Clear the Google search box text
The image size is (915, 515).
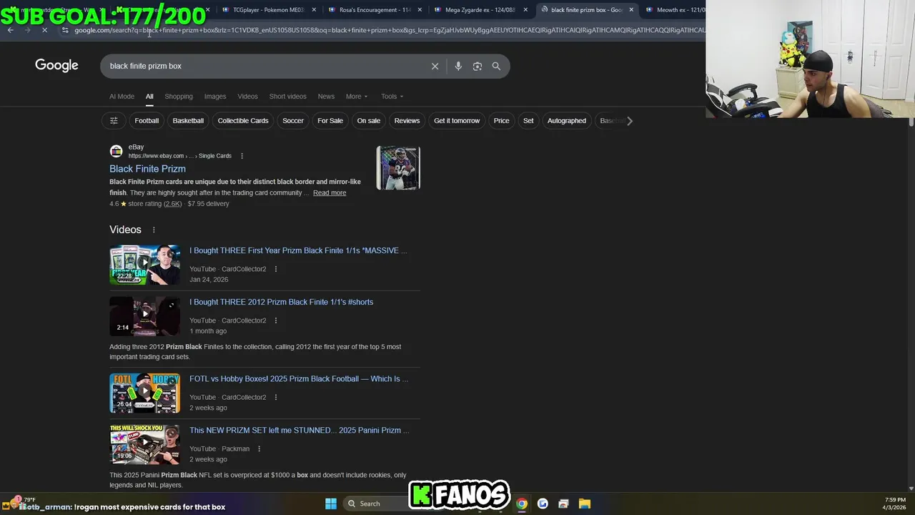tap(435, 66)
